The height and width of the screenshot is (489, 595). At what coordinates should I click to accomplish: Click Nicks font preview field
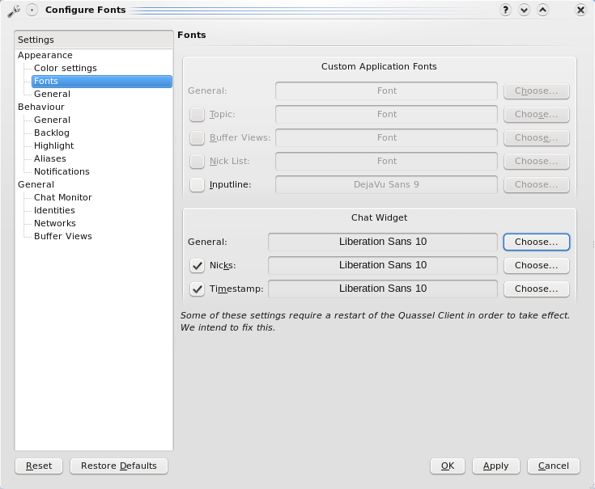383,265
